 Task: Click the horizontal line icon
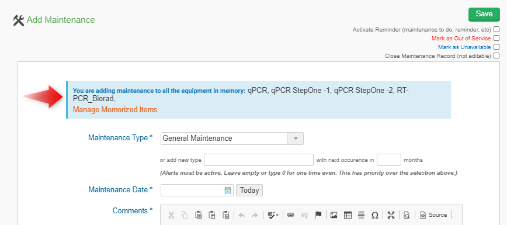(362, 214)
